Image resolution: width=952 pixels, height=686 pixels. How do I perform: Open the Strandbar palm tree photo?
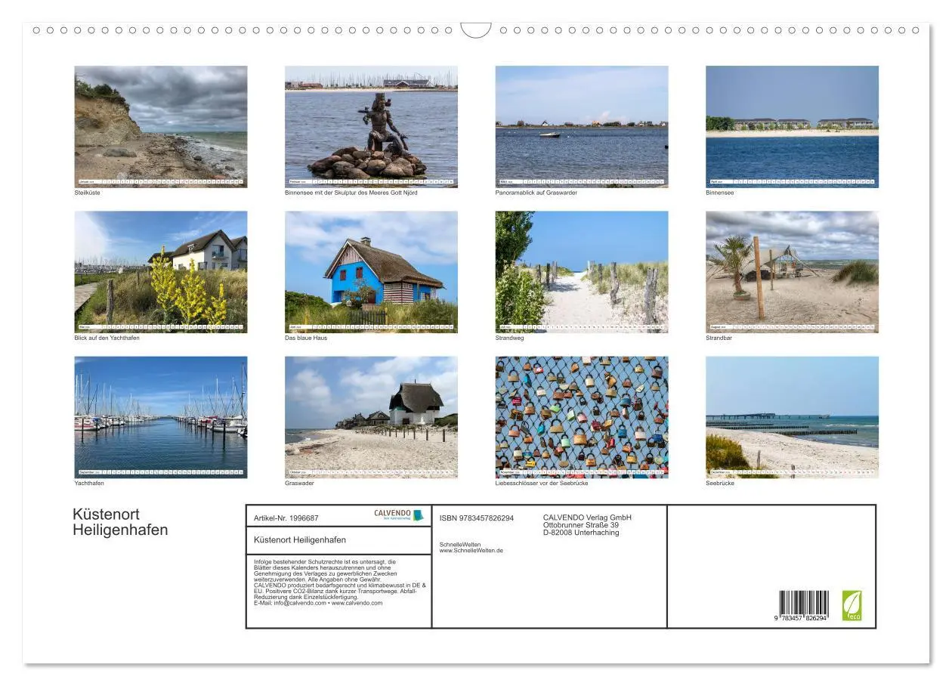(792, 271)
